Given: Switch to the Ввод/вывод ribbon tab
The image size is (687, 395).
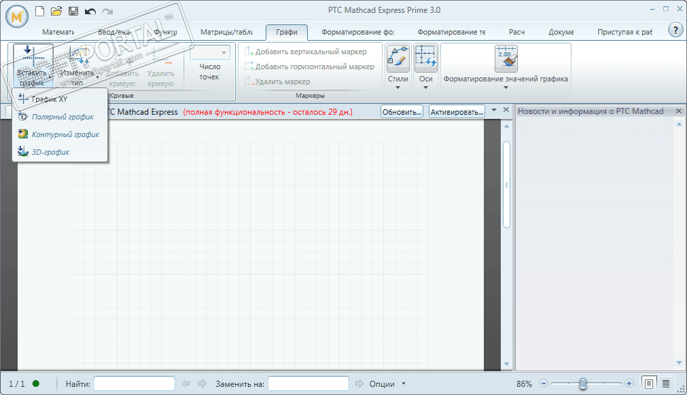Looking at the screenshot, I should tap(114, 32).
